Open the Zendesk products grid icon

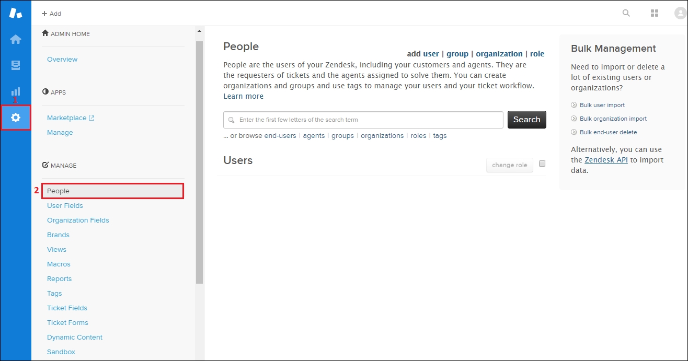coord(654,13)
